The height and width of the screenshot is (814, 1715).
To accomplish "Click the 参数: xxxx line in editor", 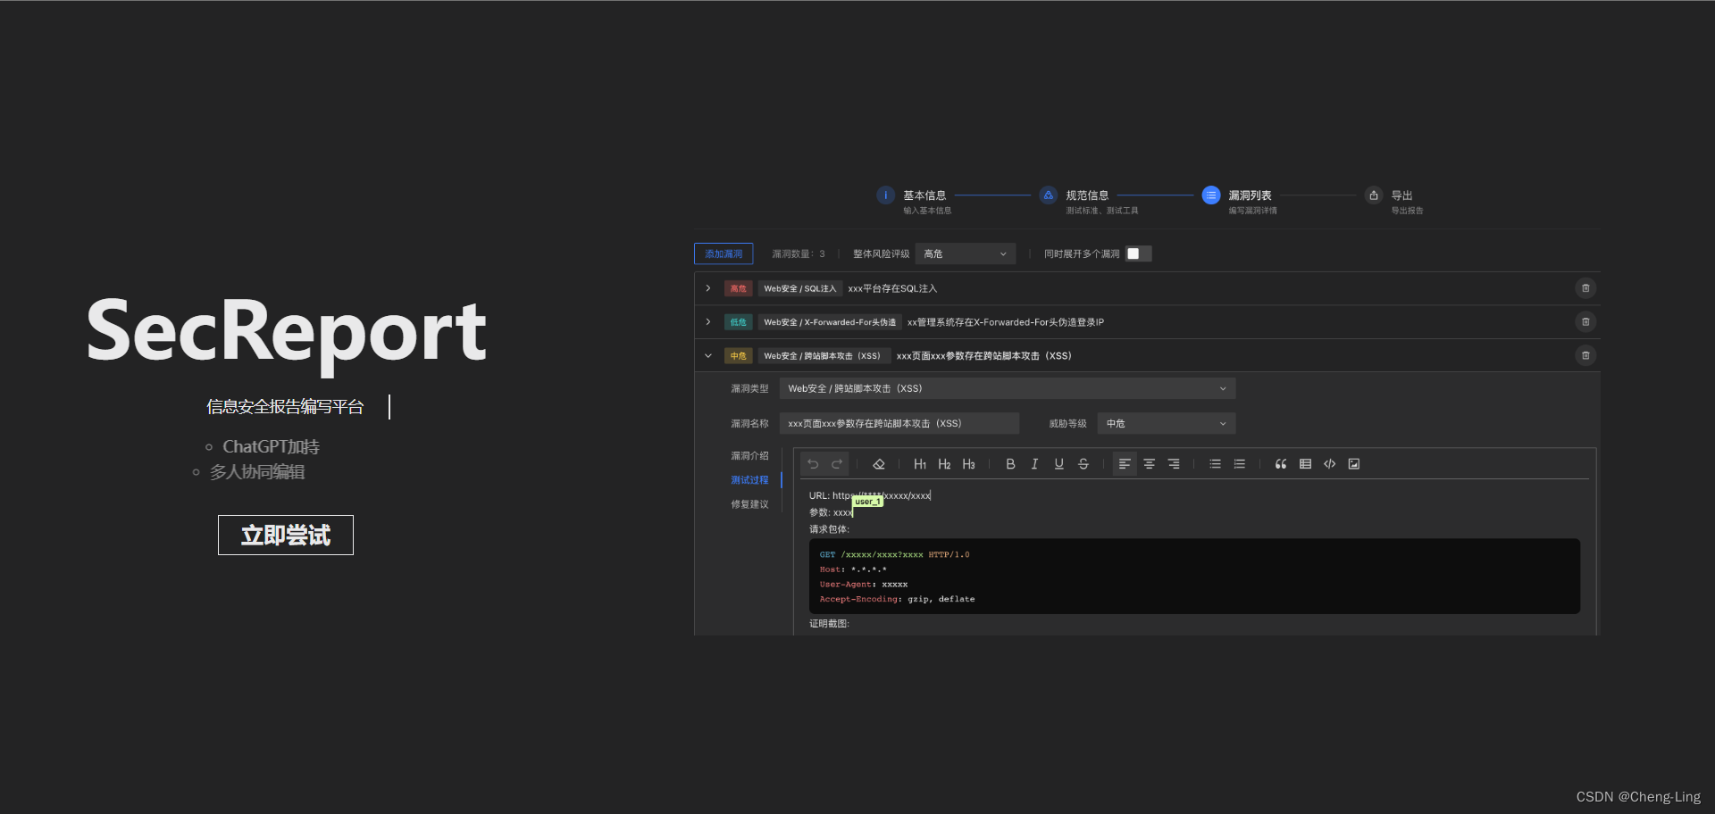I will tap(831, 512).
